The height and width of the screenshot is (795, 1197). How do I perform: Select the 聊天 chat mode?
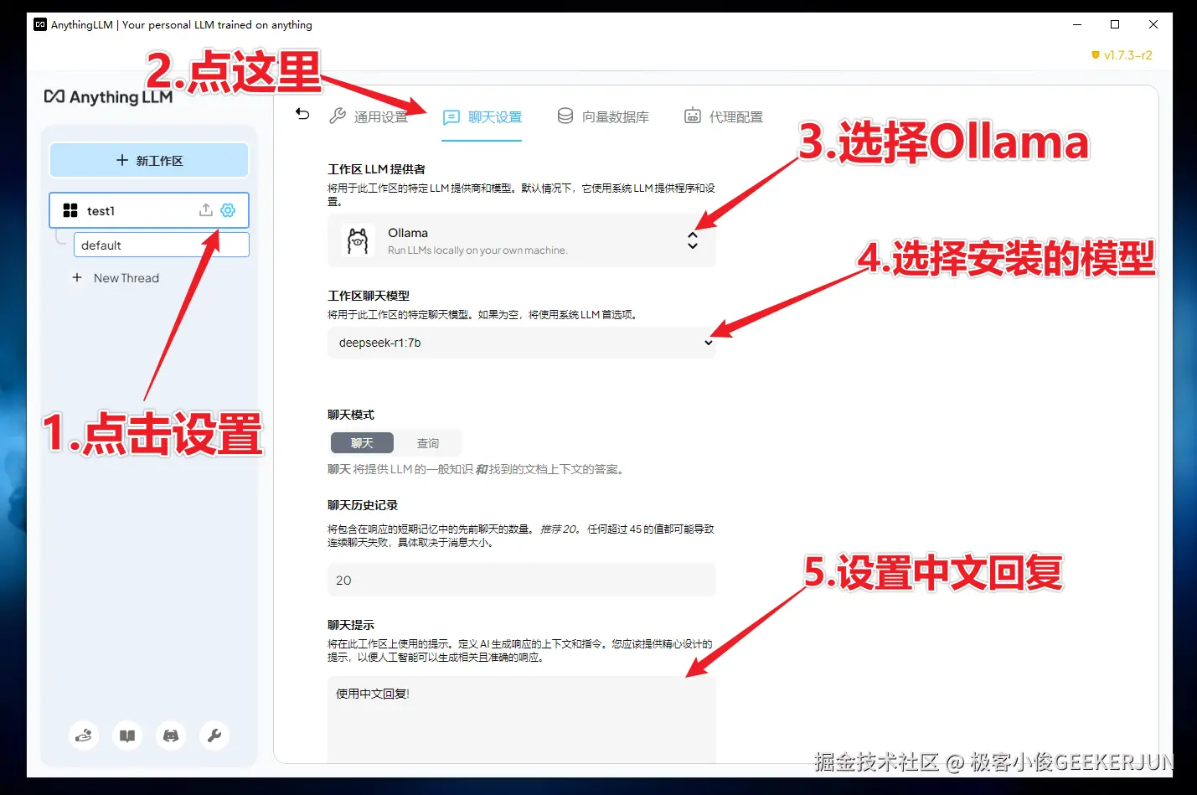coord(362,443)
